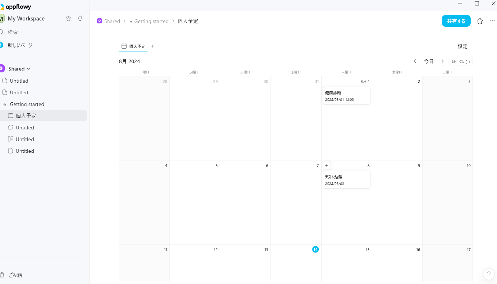Click the AppFlowy logo
497x284 pixels.
(16, 7)
